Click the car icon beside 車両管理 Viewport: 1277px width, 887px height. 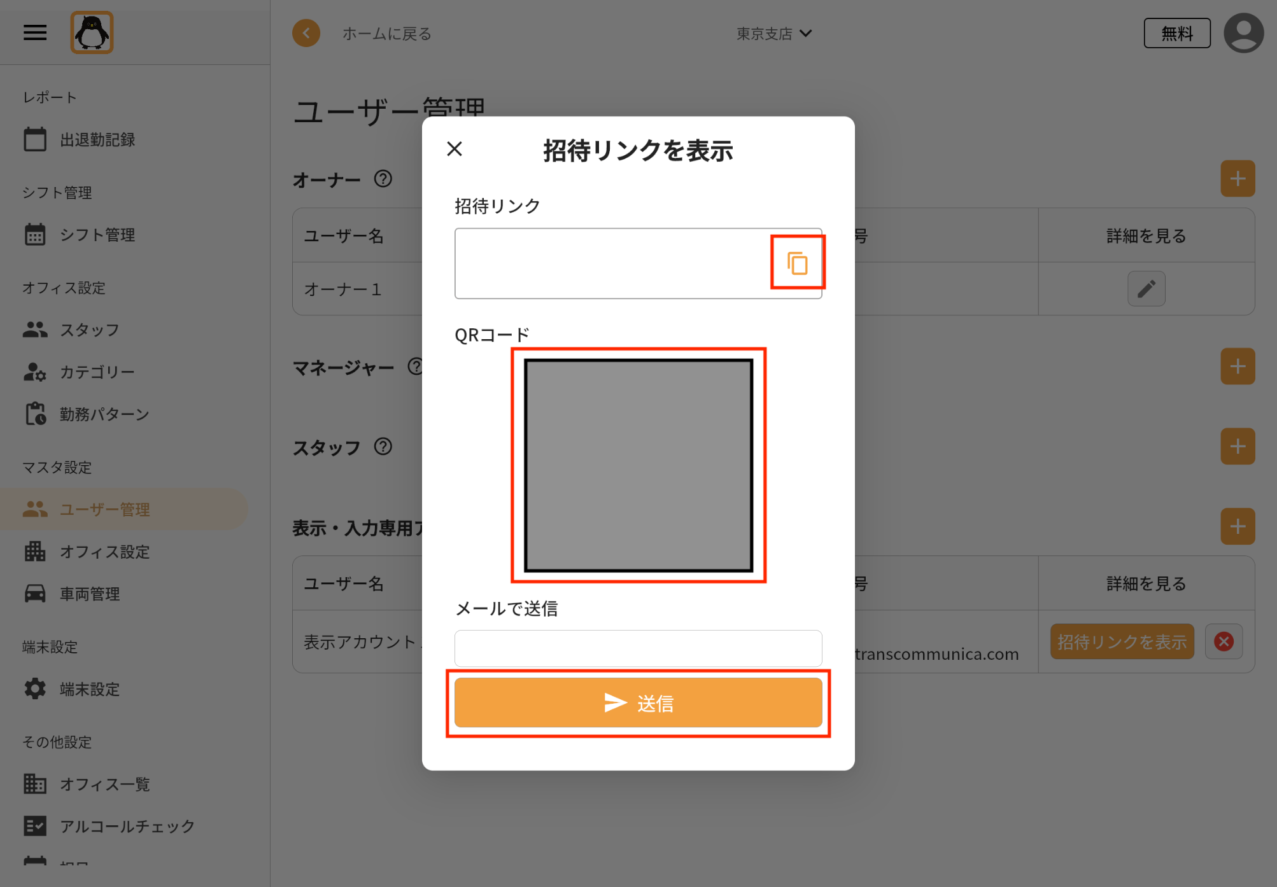point(35,594)
